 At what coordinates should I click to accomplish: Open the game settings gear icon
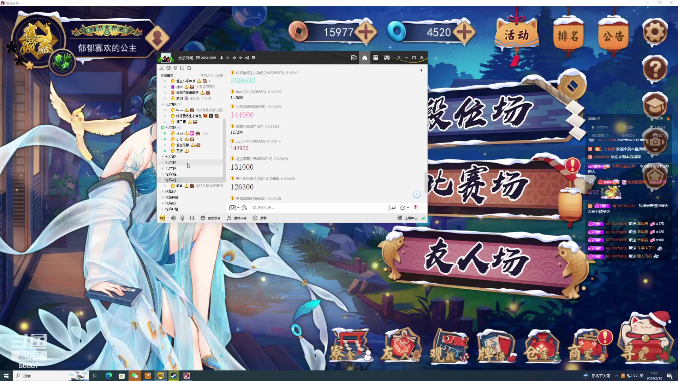(x=655, y=32)
